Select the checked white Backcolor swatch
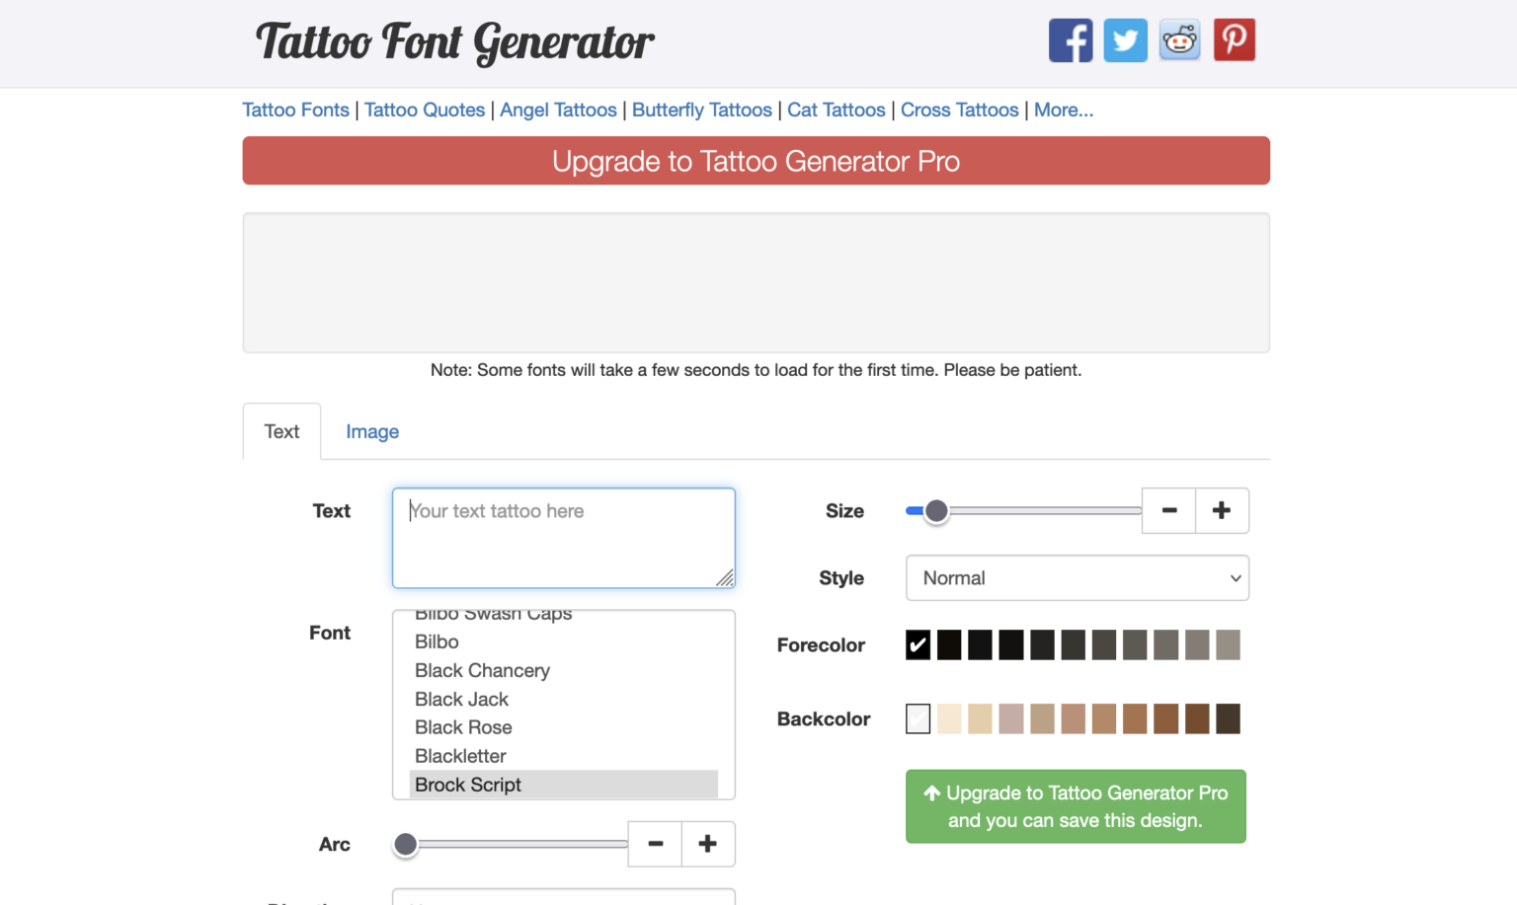The width and height of the screenshot is (1517, 905). pos(918,718)
